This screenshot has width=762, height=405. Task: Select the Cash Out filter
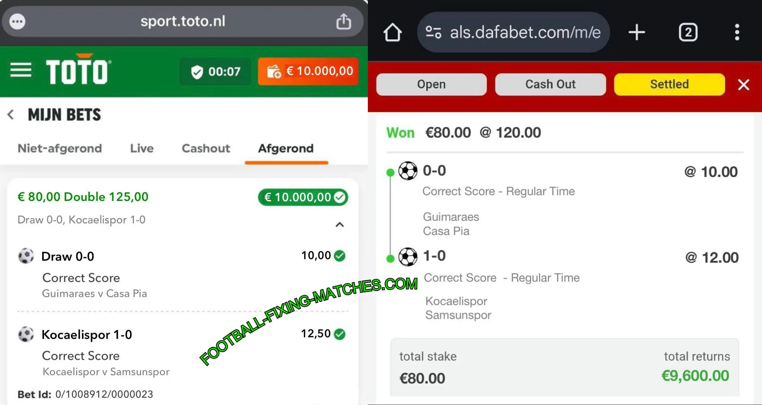(551, 84)
